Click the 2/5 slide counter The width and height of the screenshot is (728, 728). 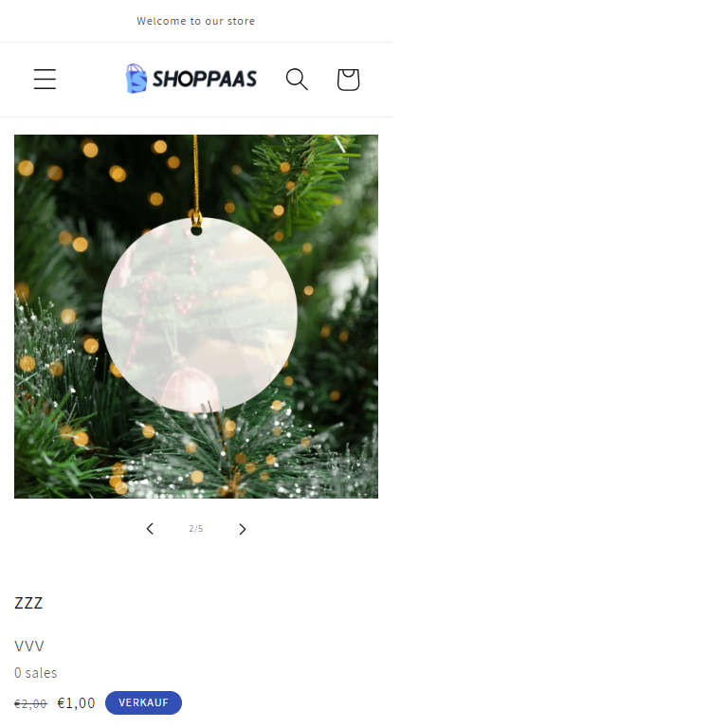click(x=196, y=529)
